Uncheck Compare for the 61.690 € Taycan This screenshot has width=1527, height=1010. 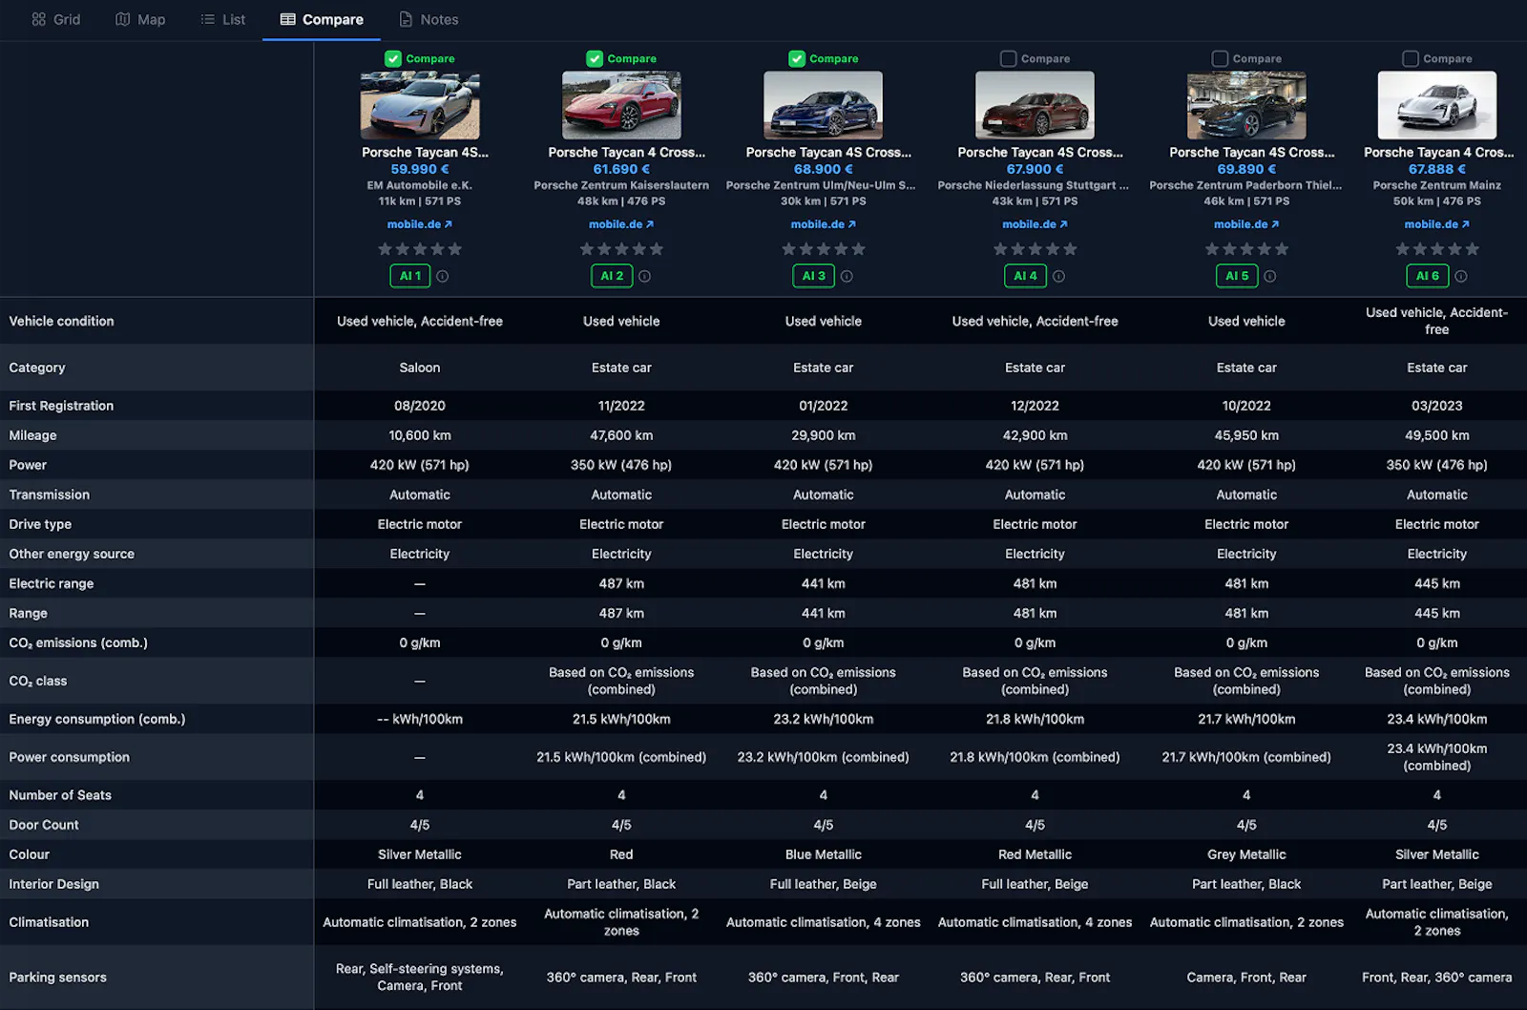tap(595, 58)
